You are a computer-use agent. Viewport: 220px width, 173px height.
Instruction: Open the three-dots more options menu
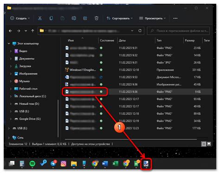pyautogui.click(x=175, y=18)
